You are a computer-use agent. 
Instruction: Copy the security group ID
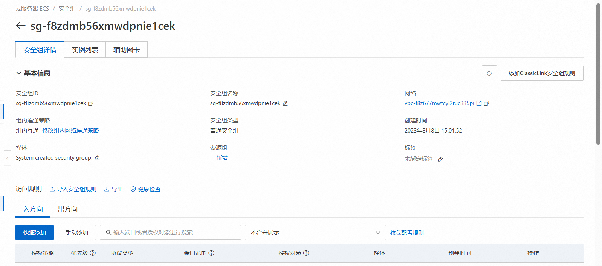click(91, 103)
